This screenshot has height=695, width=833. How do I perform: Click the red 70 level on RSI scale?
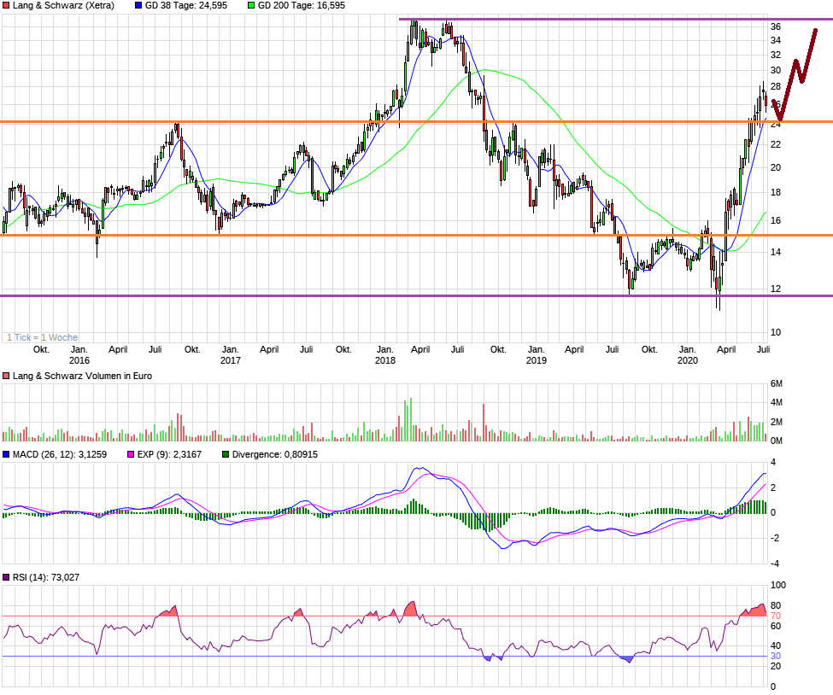click(x=776, y=616)
